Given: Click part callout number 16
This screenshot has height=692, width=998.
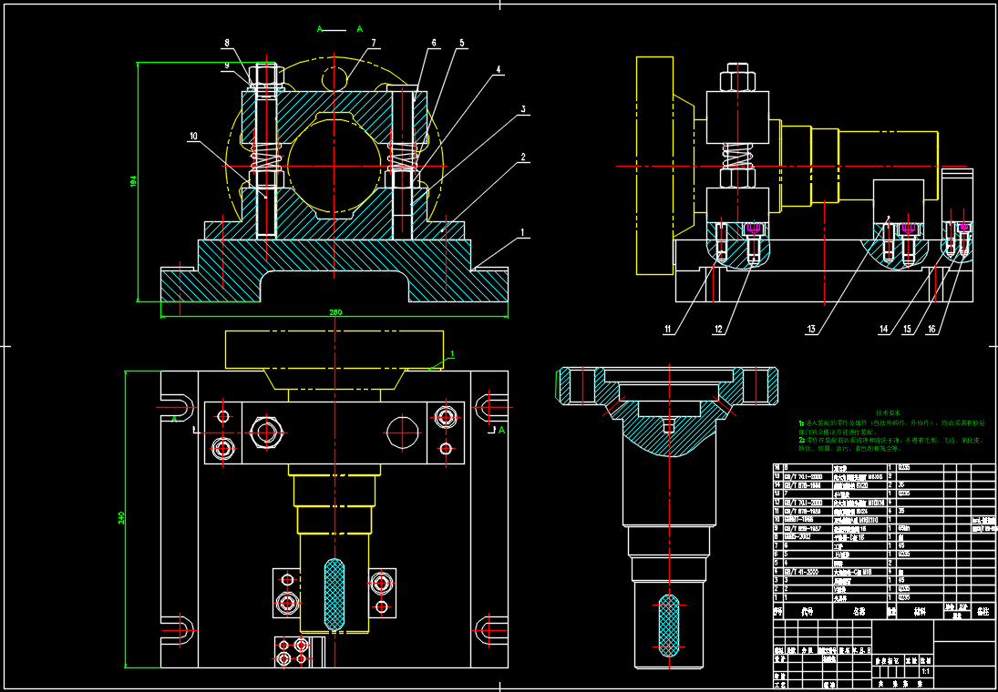Looking at the screenshot, I should [x=931, y=329].
